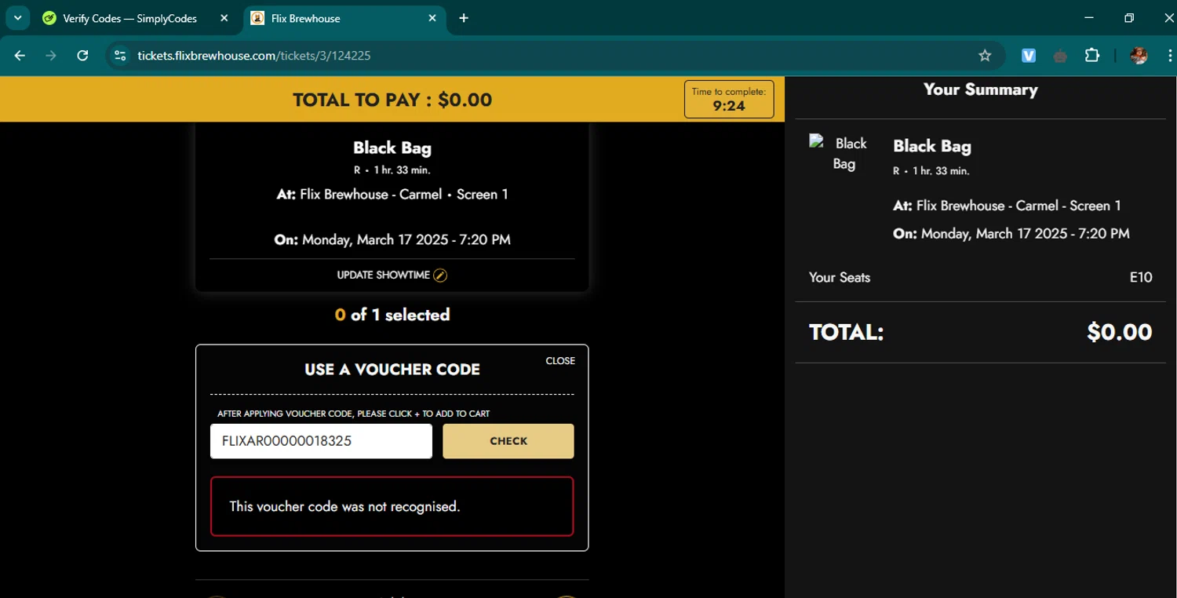This screenshot has width=1177, height=598.
Task: Click the gray extension icon beside V
Action: (x=1060, y=56)
